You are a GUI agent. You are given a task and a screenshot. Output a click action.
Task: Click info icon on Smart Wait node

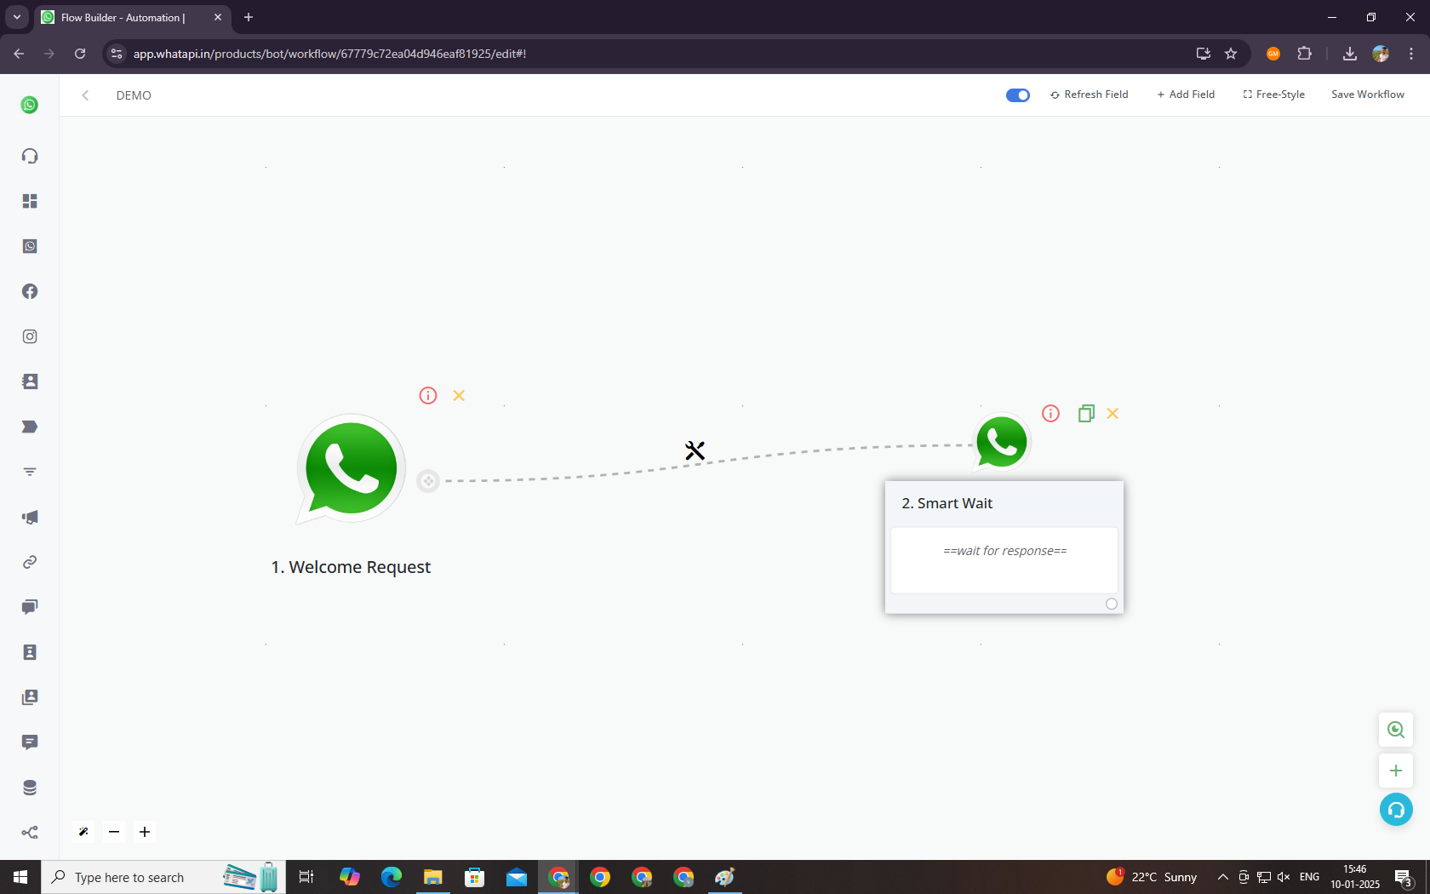point(1051,413)
